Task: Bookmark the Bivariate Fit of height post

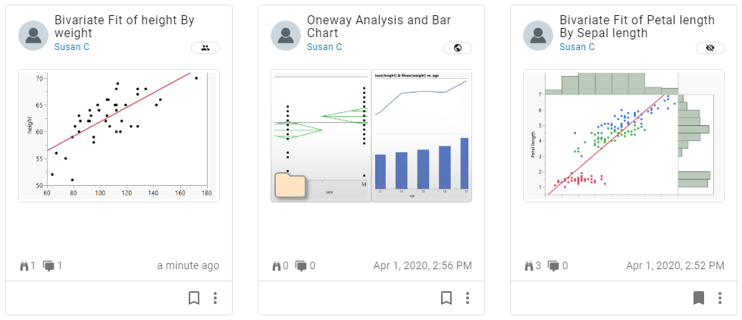Action: coord(194,298)
